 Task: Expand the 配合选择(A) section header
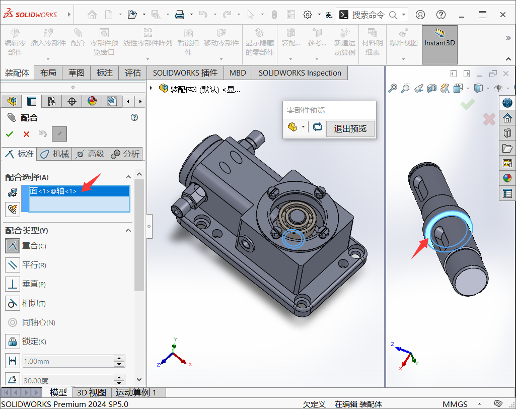128,177
